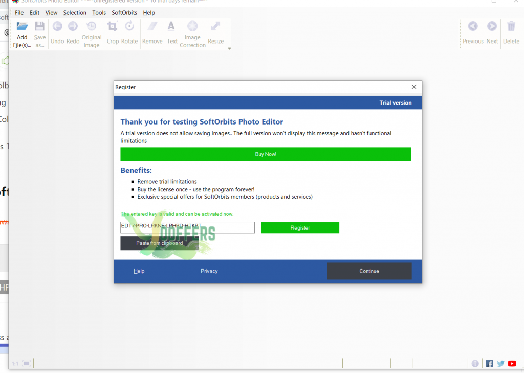Expand the toolbar overflow arrow
The image size is (524, 373).
230,49
